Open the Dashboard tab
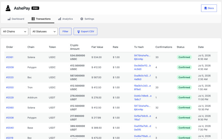The height and width of the screenshot is (139, 222). (x=16, y=19)
